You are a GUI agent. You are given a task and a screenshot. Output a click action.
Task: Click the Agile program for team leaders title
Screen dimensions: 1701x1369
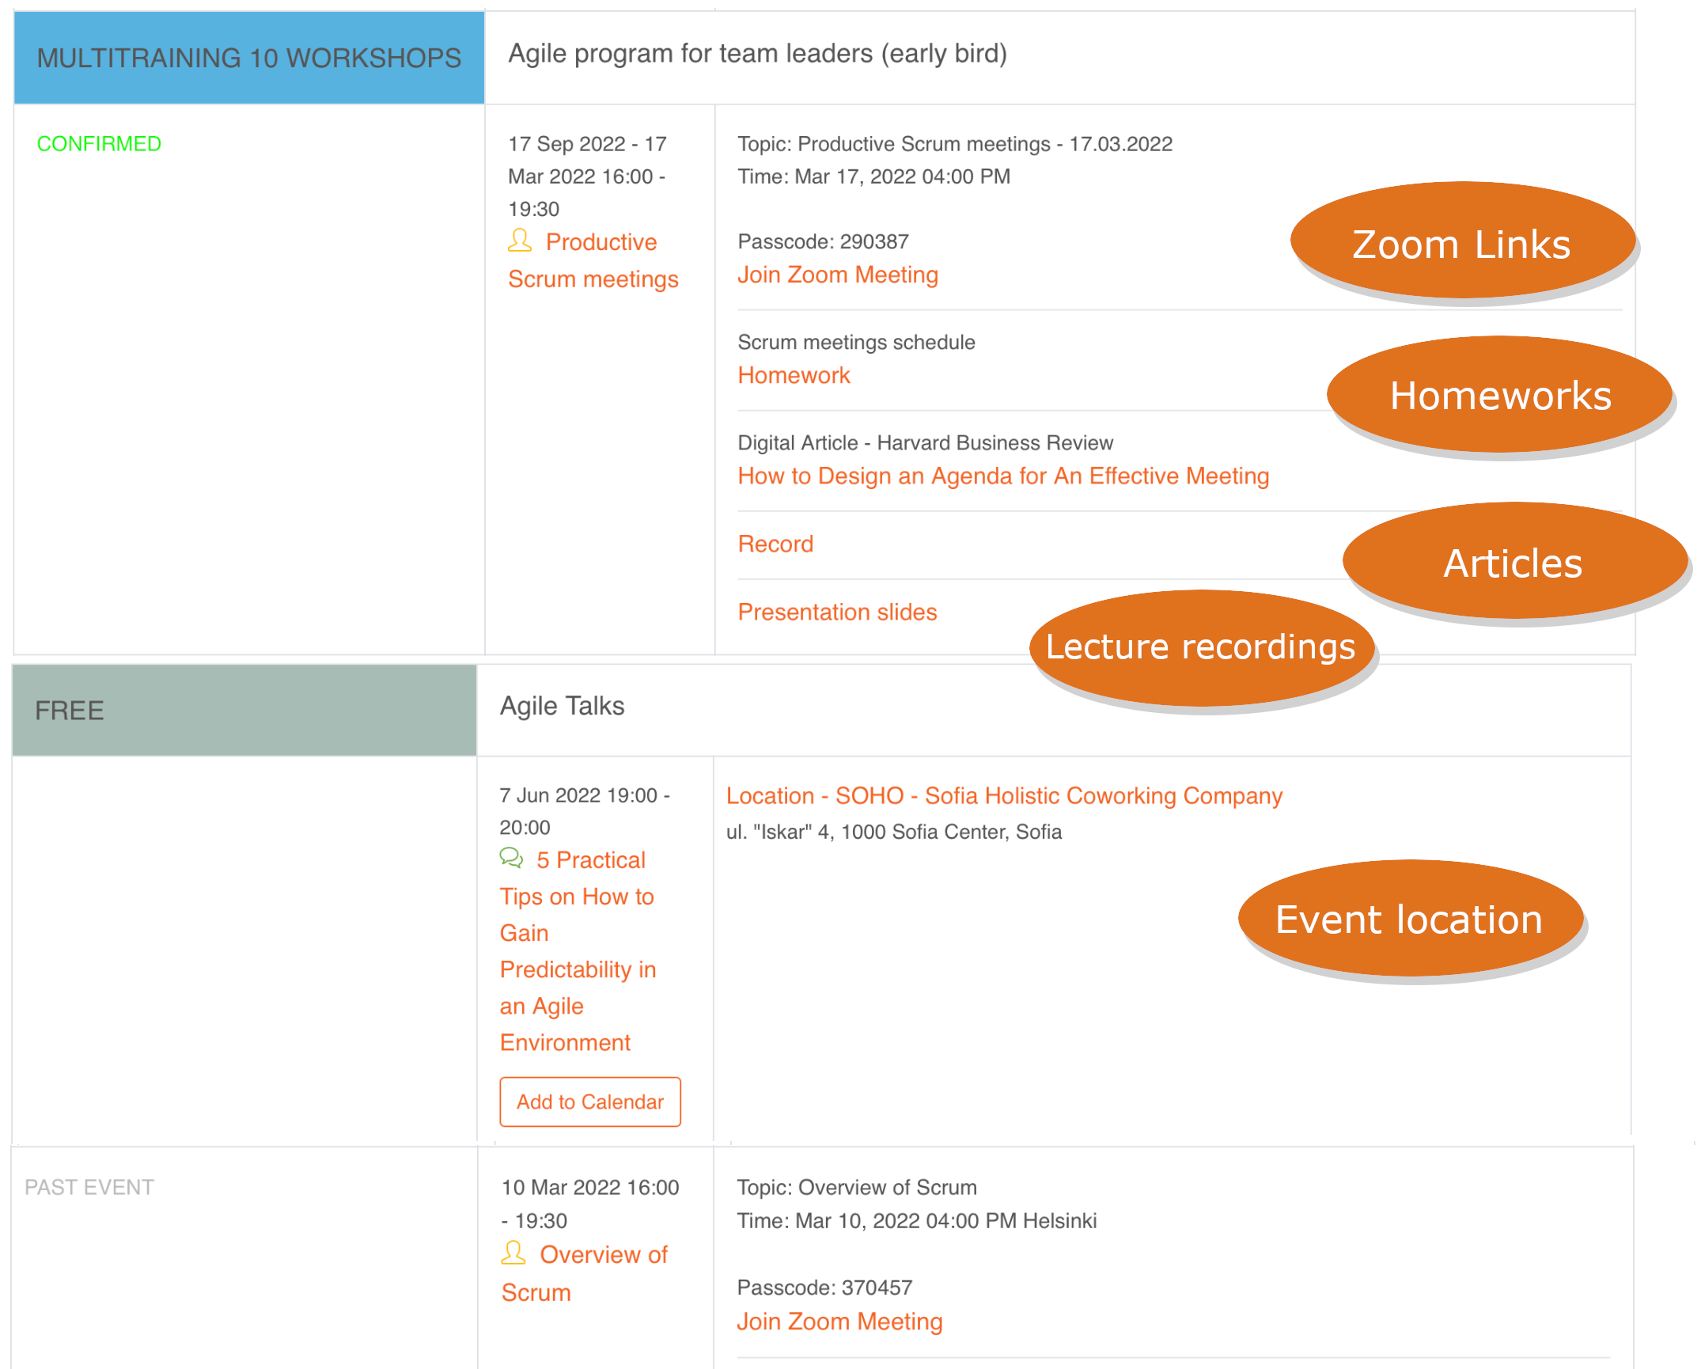pyautogui.click(x=757, y=54)
